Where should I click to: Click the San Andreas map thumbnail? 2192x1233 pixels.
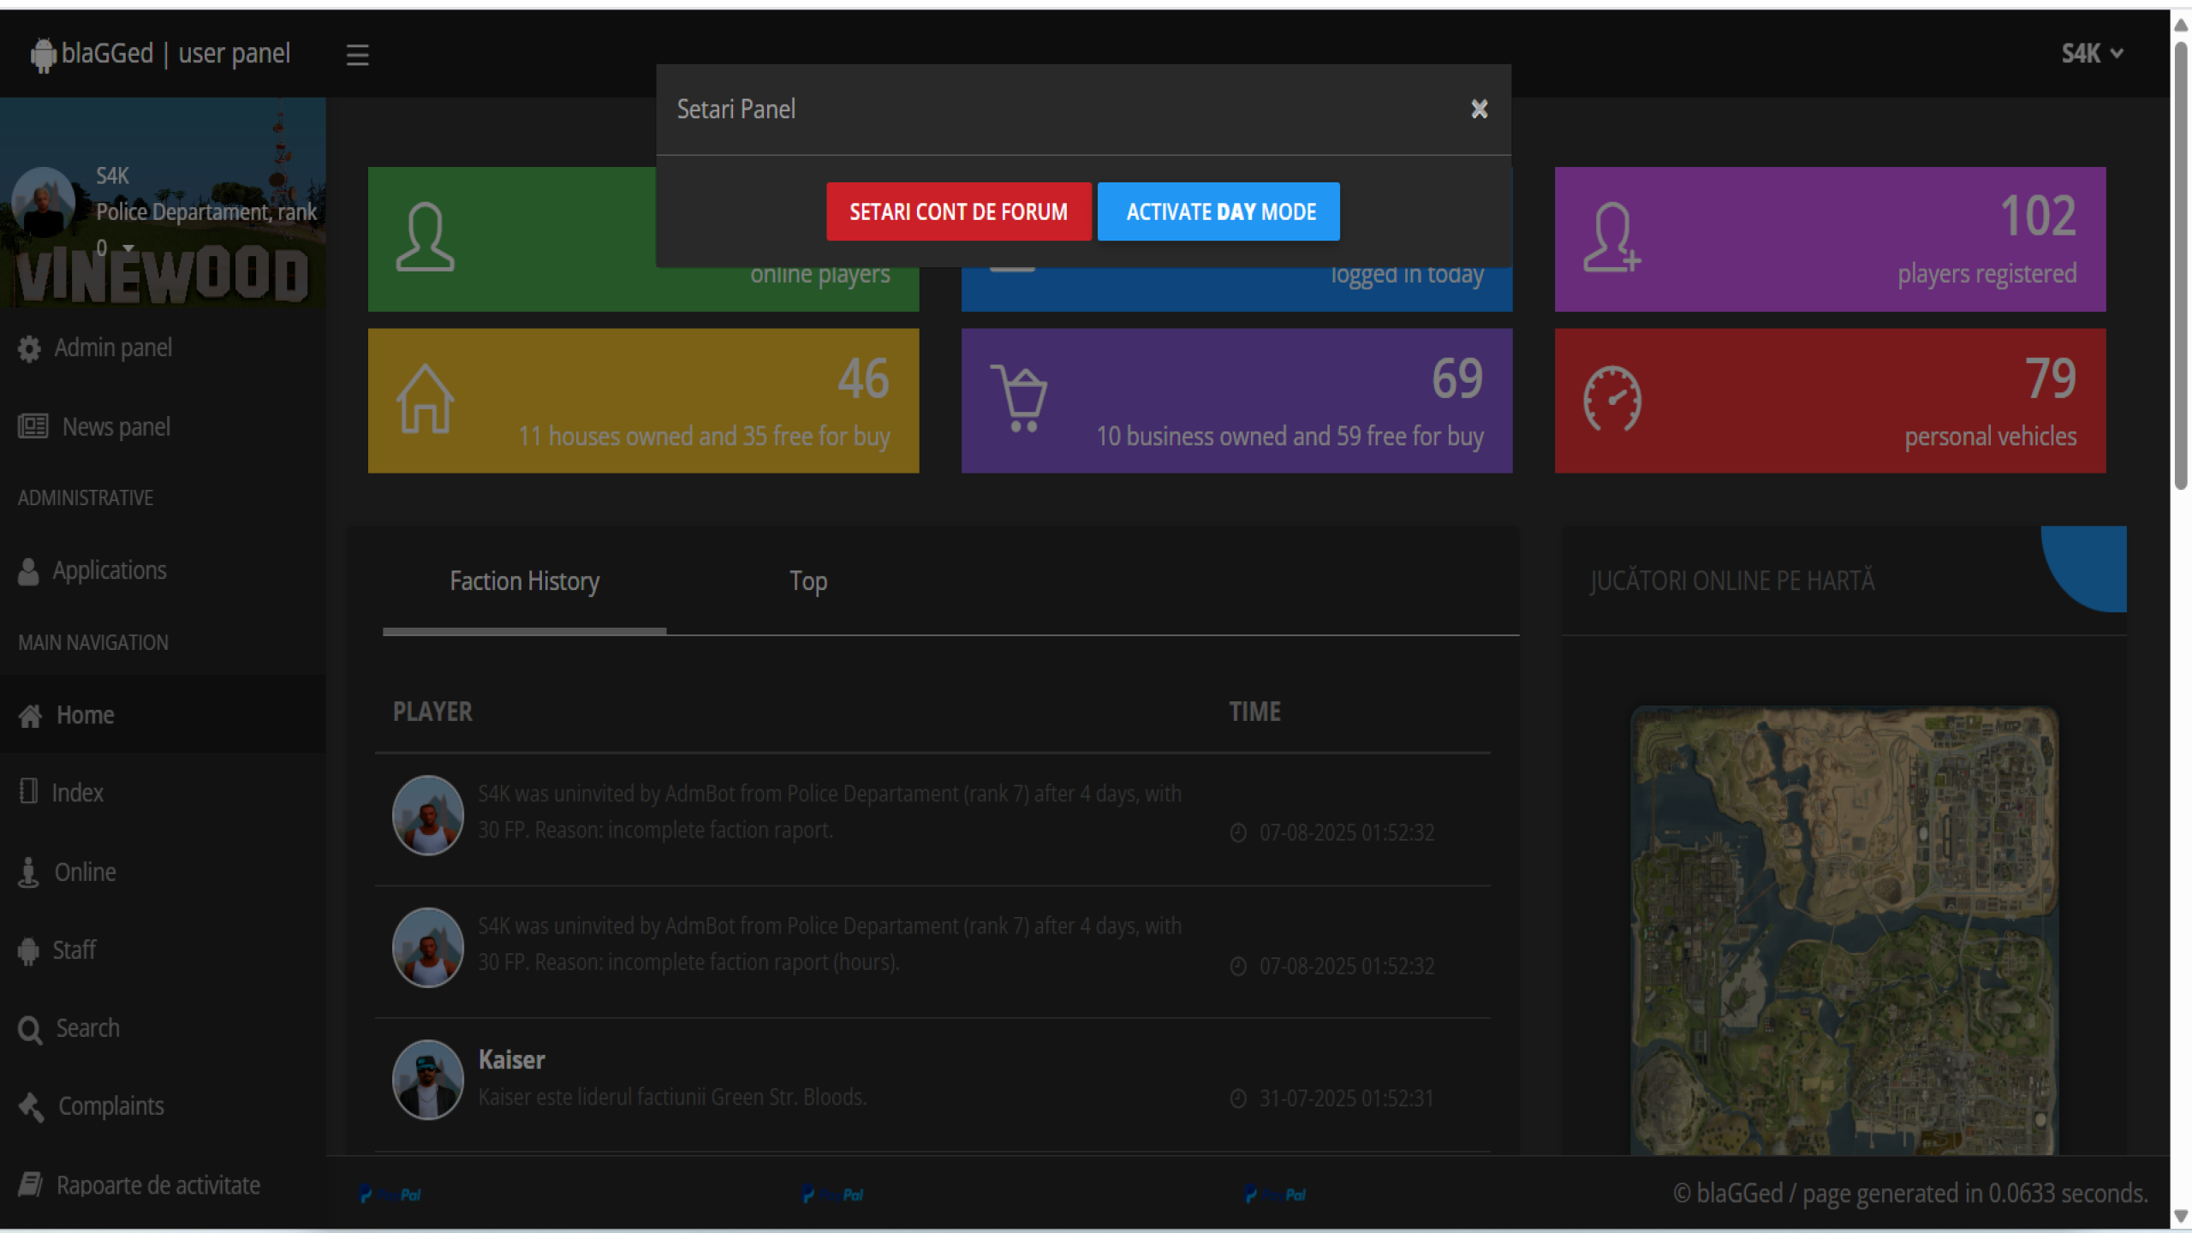1844,929
